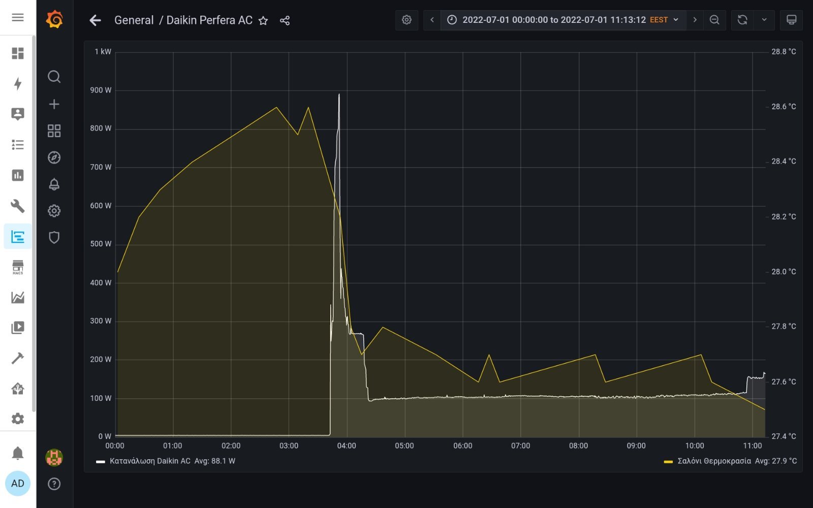Open Grafana Dashboards menu
Screen dimensions: 813x508
tap(54, 131)
